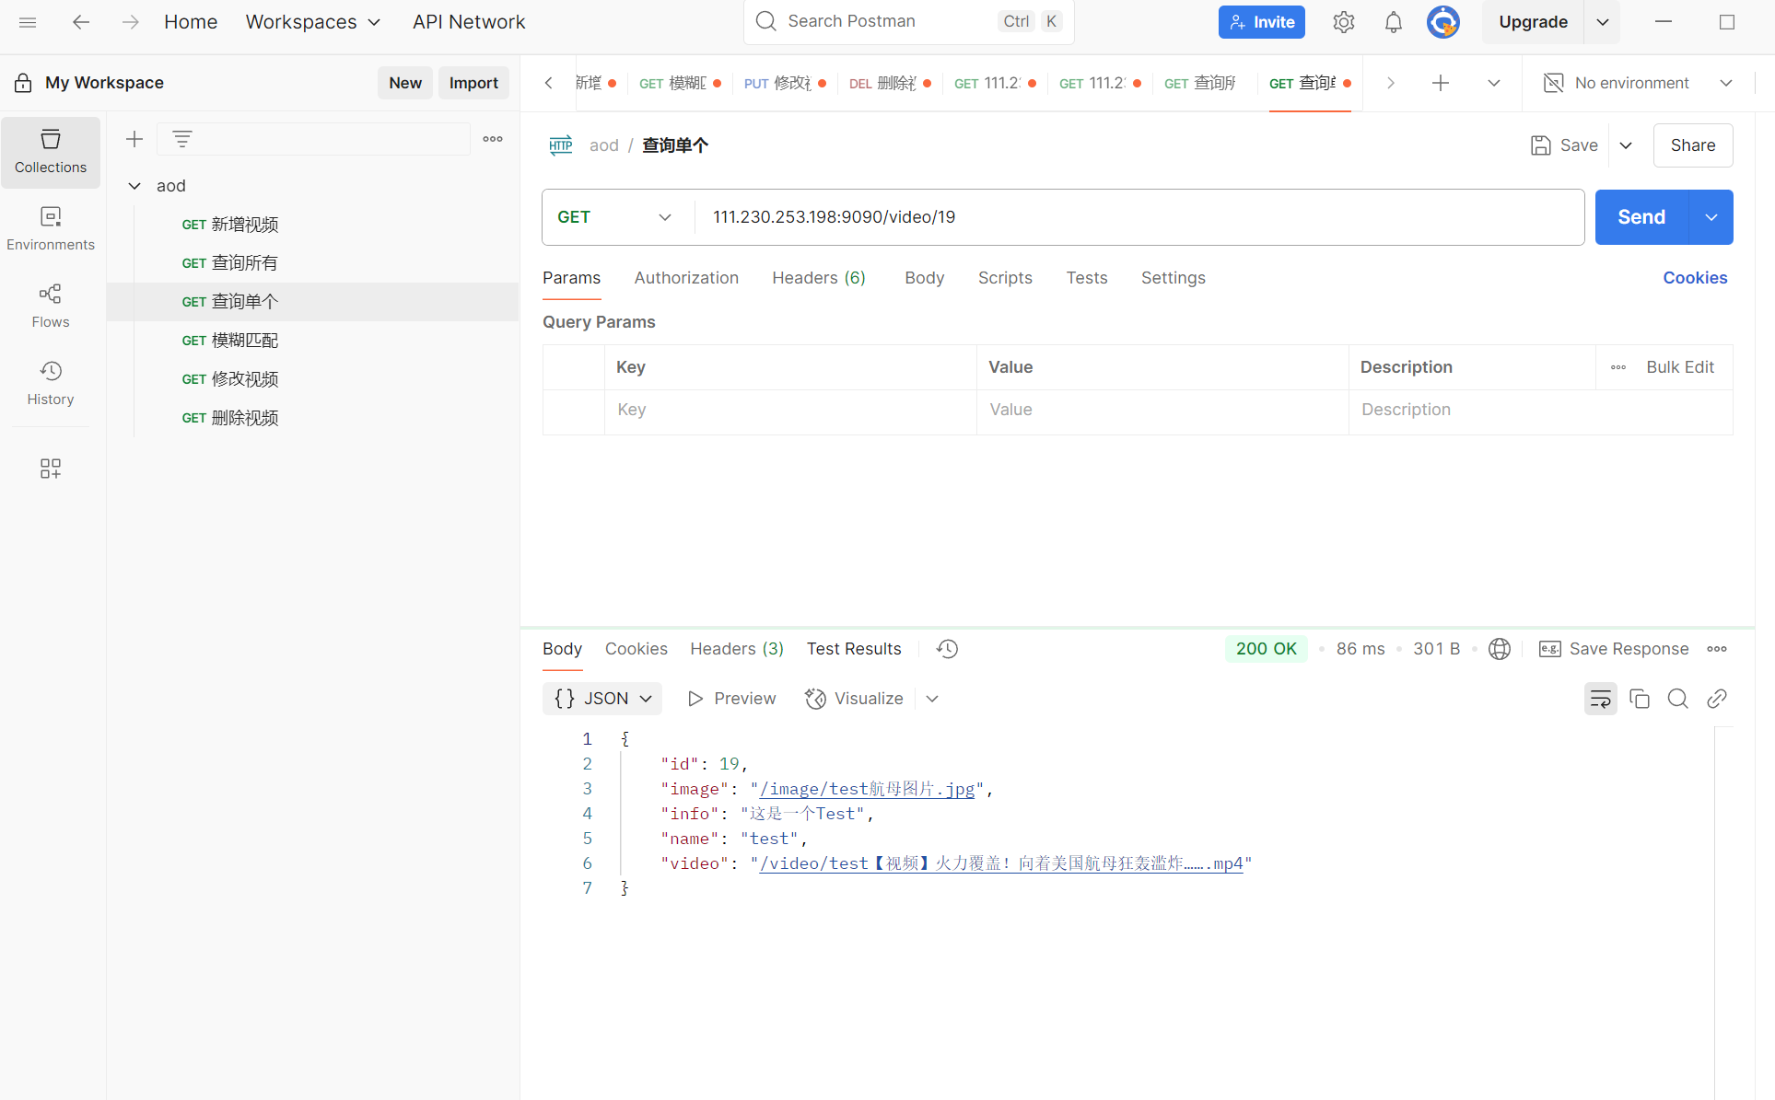Screen dimensions: 1775x1100
Task: Switch to the Headers (6) request tab
Action: (818, 278)
